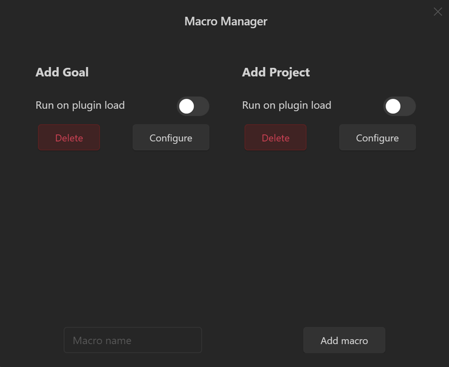Delete the Add Project macro

(275, 138)
